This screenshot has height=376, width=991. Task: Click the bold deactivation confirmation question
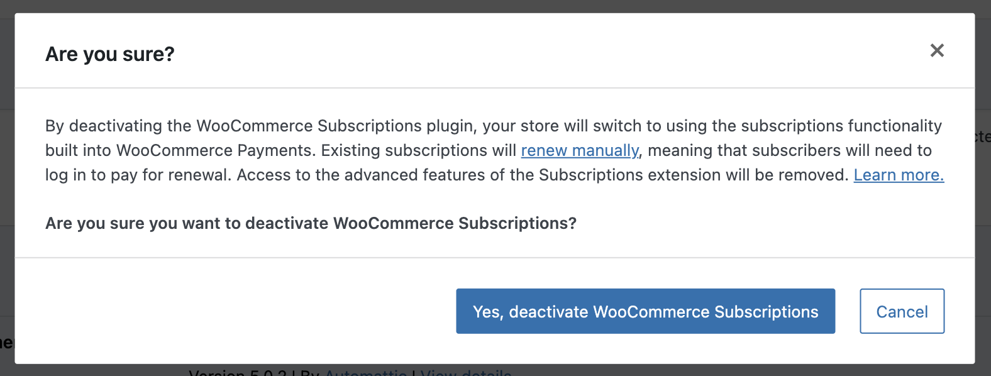[311, 224]
